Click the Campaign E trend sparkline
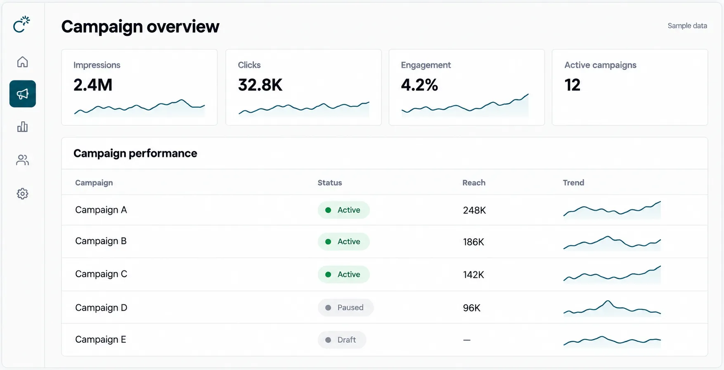Viewport: 724px width, 370px height. (612, 341)
